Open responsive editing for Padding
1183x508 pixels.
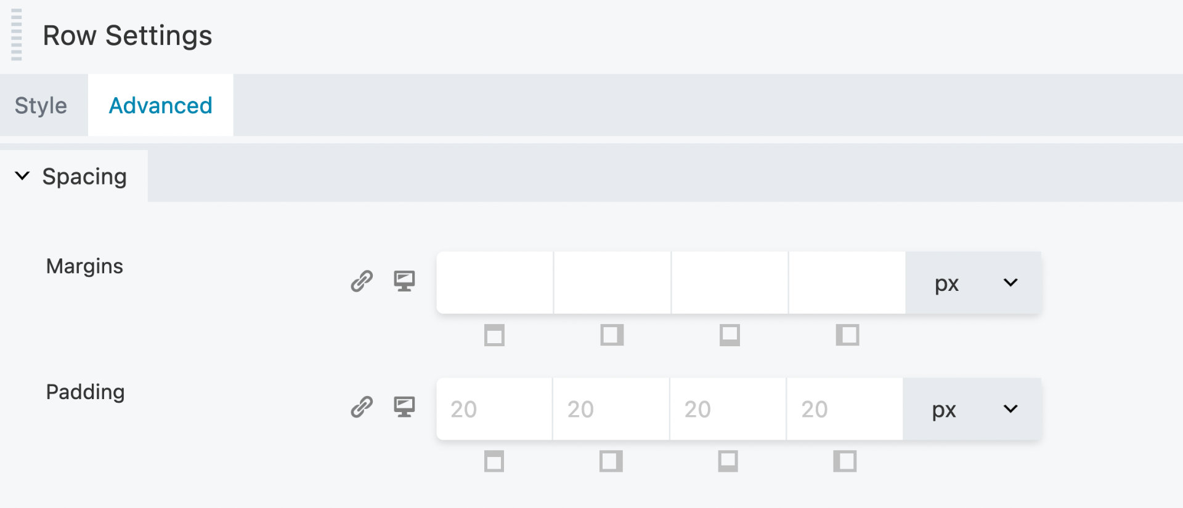[x=404, y=407]
